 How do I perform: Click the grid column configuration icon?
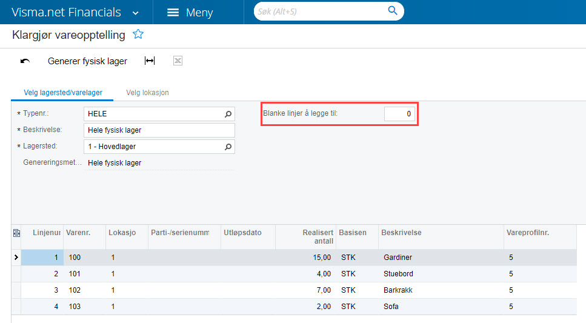click(16, 233)
